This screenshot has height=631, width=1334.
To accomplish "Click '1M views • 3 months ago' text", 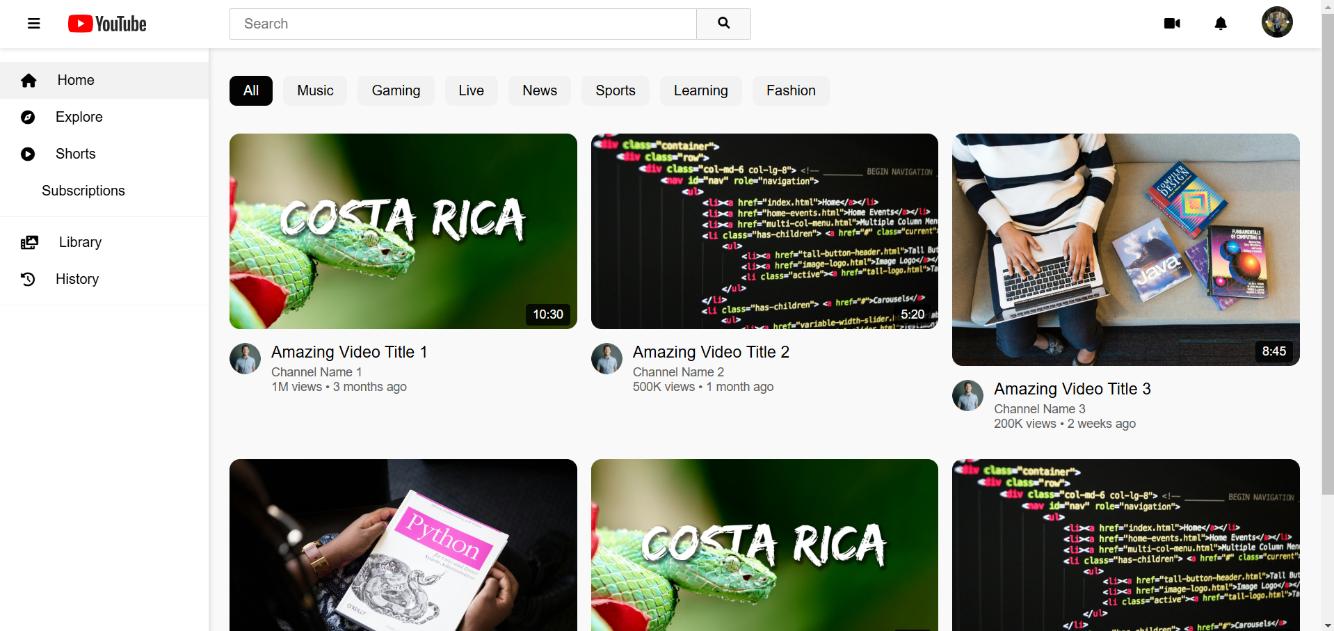I will tap(339, 387).
